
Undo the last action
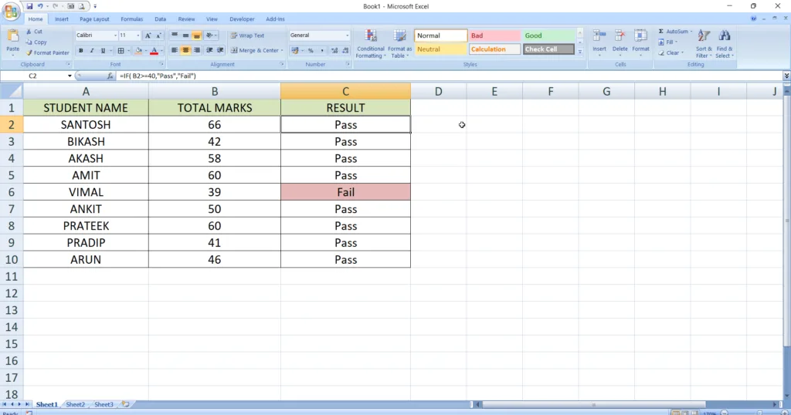40,6
